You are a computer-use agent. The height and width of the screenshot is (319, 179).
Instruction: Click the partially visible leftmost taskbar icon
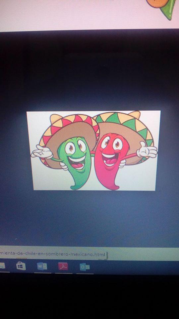pos(2,266)
